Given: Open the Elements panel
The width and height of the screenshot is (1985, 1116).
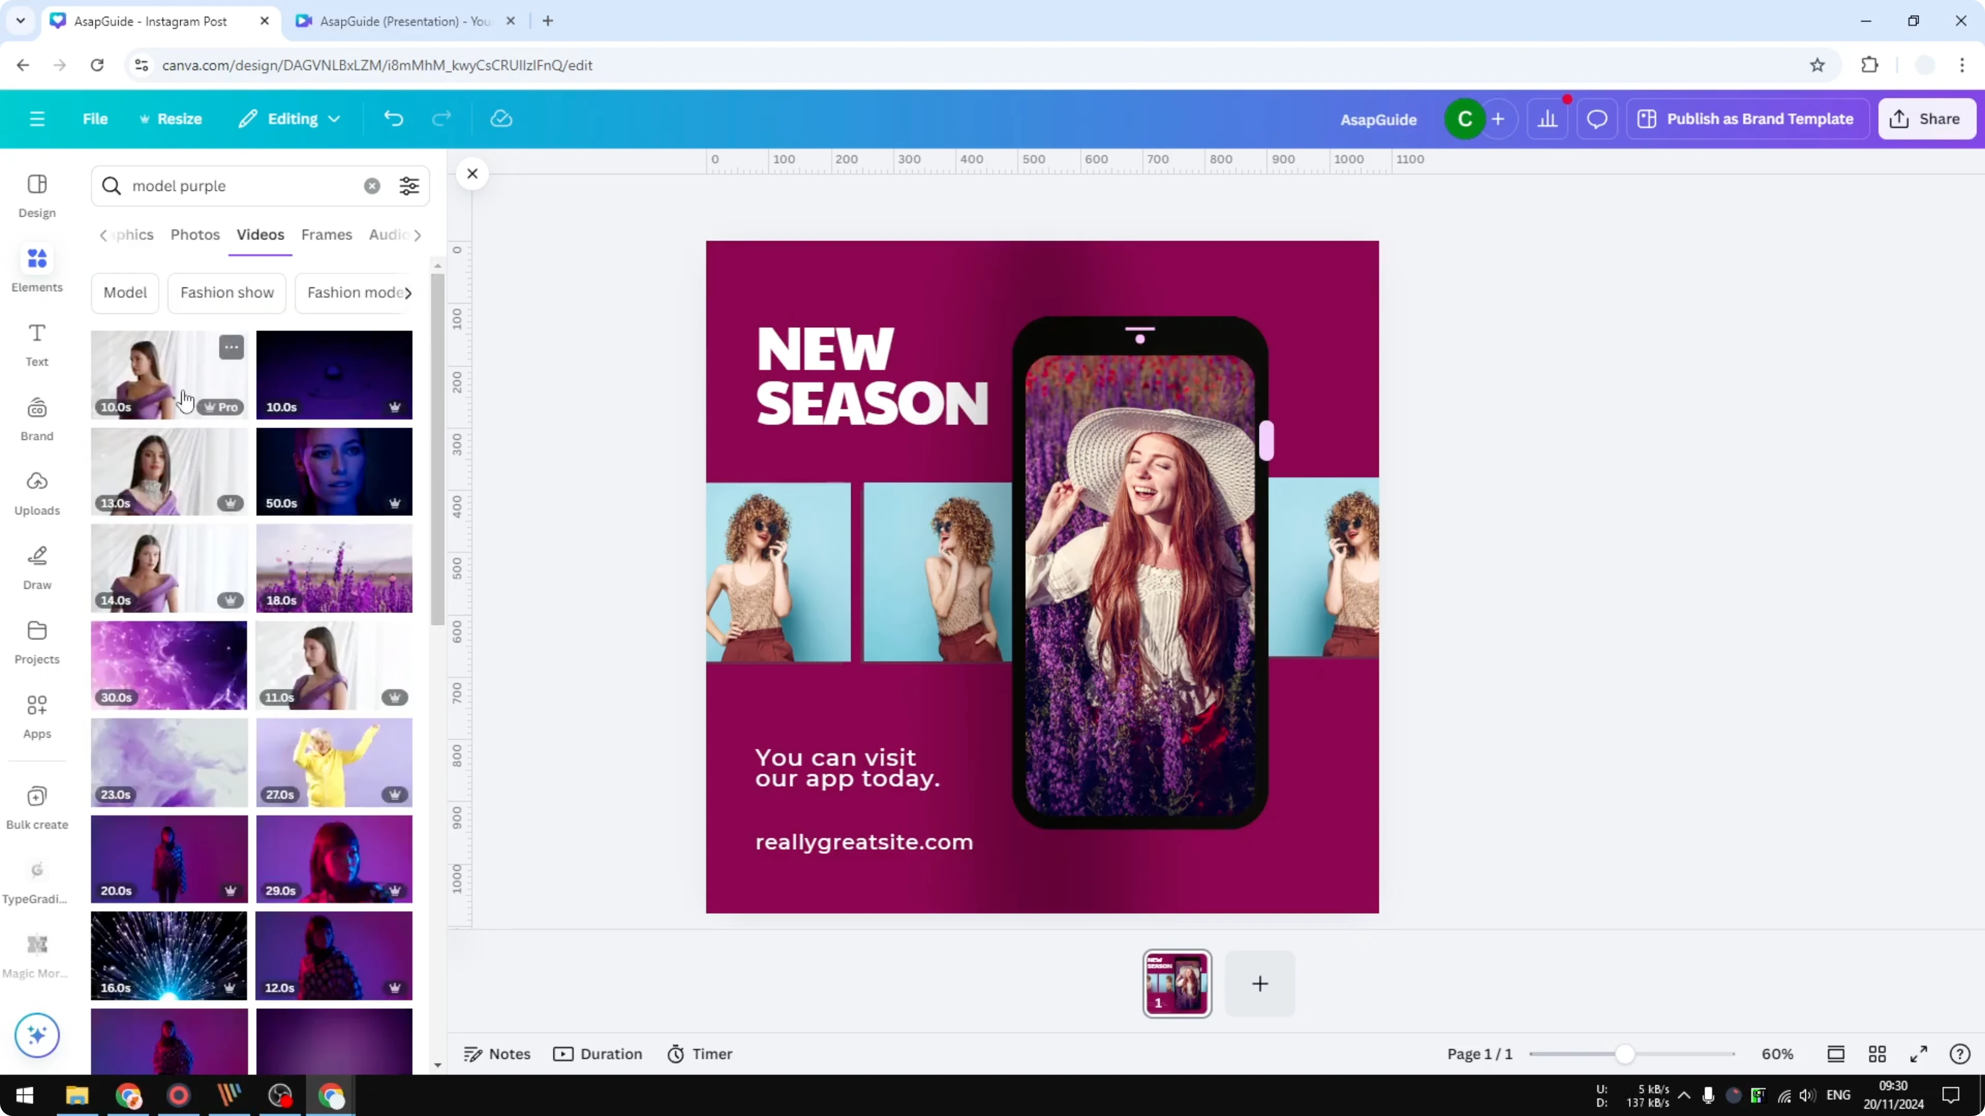Looking at the screenshot, I should pyautogui.click(x=36, y=268).
